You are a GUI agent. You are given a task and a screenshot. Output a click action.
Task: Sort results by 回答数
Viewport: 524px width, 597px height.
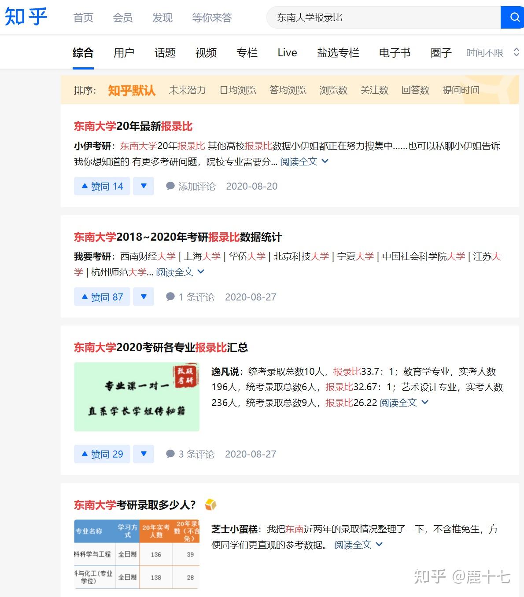pos(415,90)
